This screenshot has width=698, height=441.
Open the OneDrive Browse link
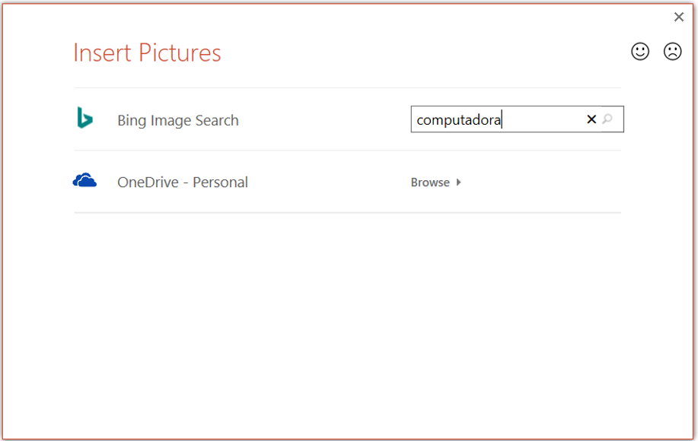tap(430, 182)
